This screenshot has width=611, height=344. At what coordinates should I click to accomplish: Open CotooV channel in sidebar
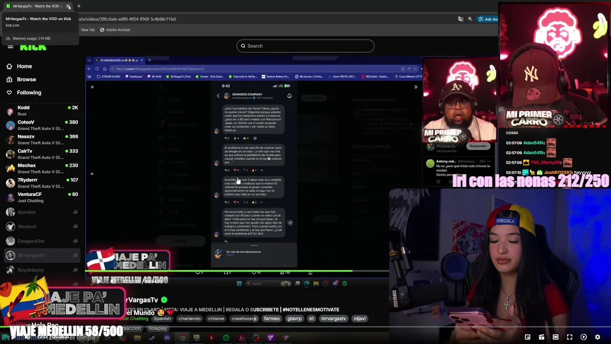pyautogui.click(x=43, y=125)
